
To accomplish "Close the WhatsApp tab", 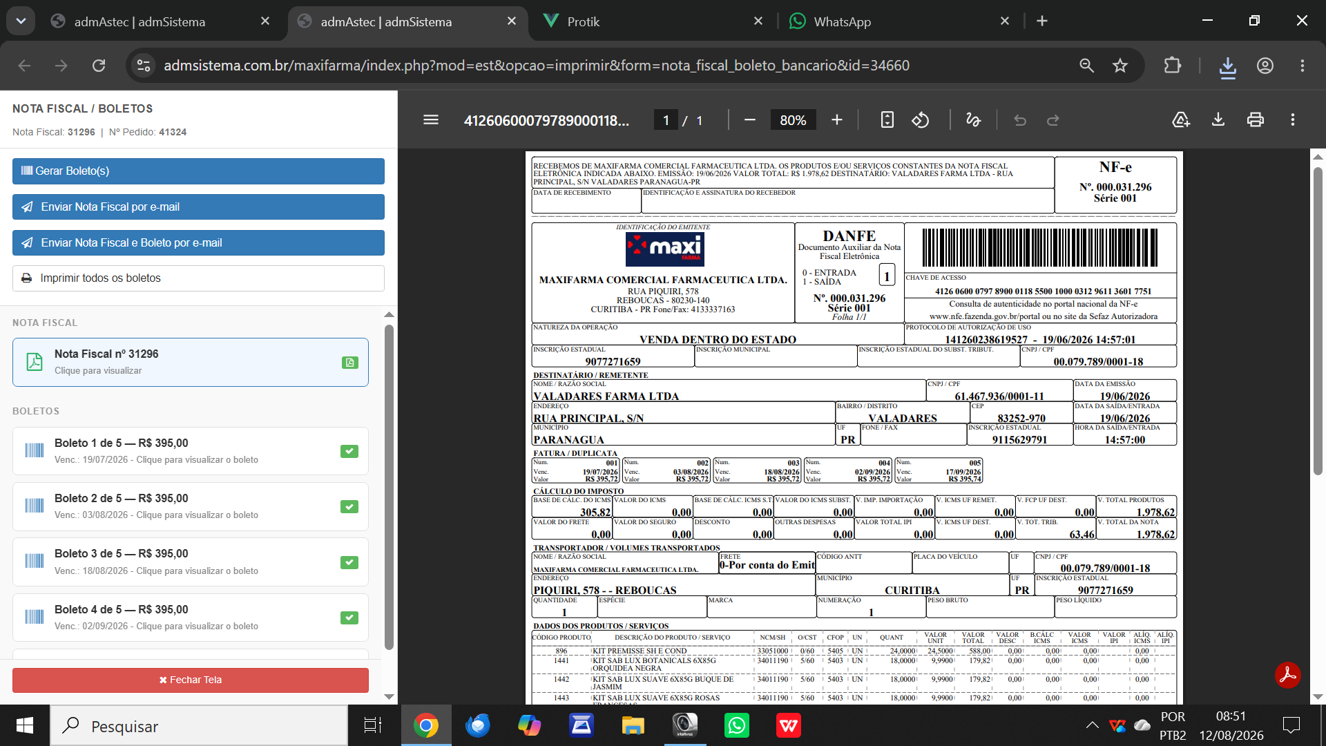I will [1004, 21].
